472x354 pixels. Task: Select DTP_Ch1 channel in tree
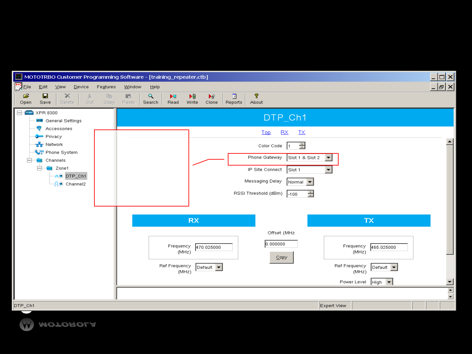coord(76,176)
